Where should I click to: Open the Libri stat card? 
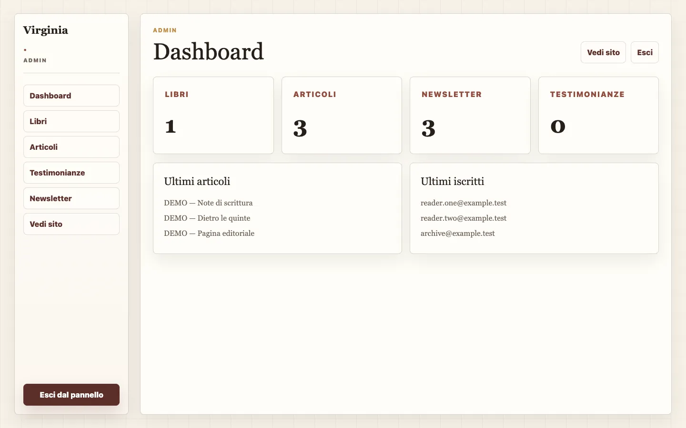pos(213,115)
